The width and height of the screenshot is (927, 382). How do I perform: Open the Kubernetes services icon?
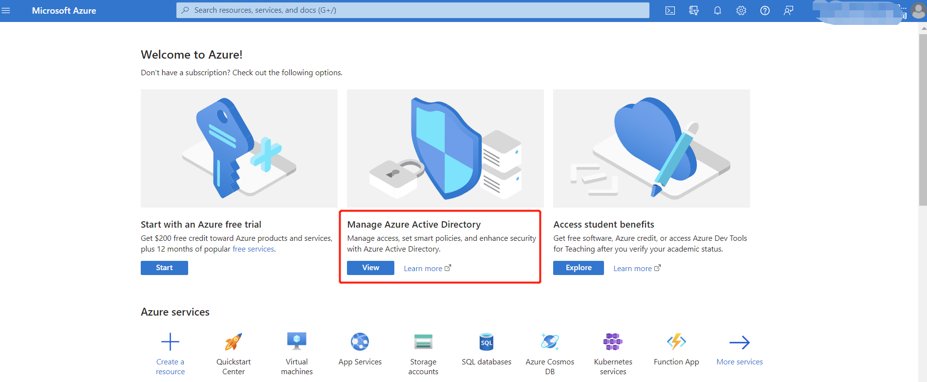[613, 341]
